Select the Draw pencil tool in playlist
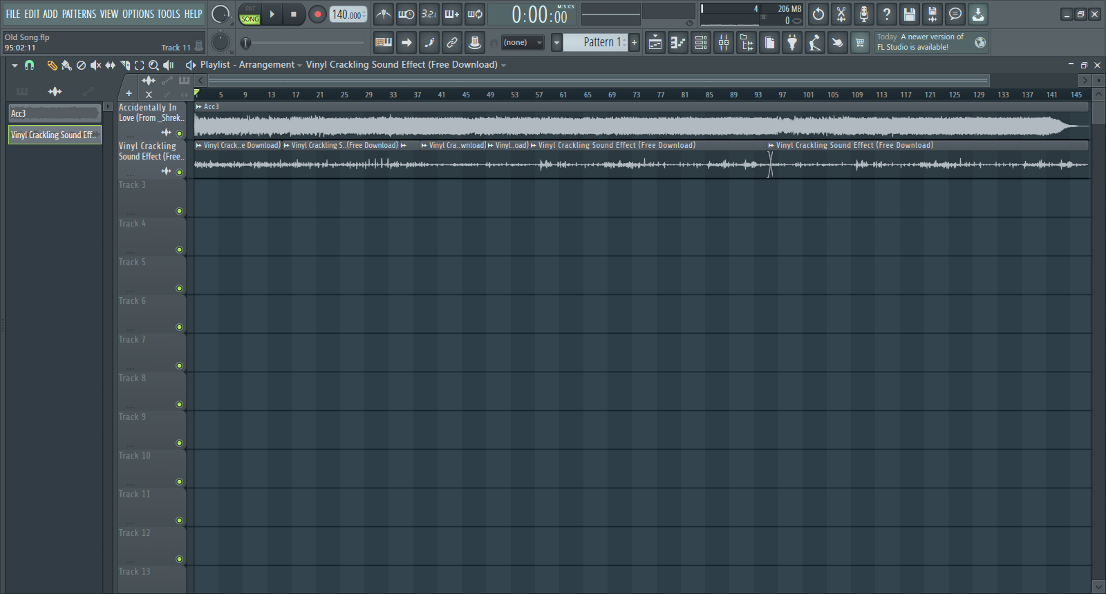The image size is (1106, 594). point(52,65)
